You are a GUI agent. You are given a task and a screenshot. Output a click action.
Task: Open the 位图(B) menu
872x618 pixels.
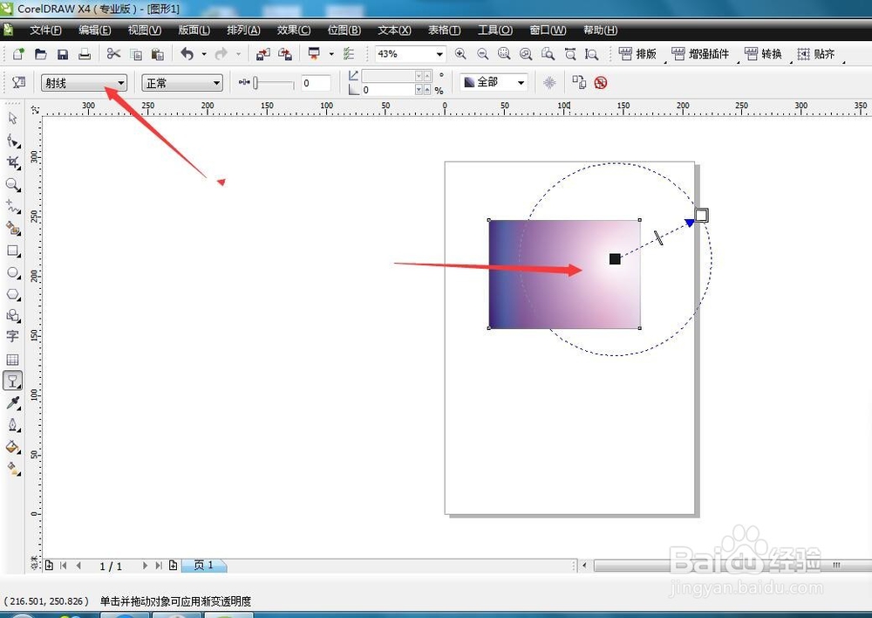(344, 30)
